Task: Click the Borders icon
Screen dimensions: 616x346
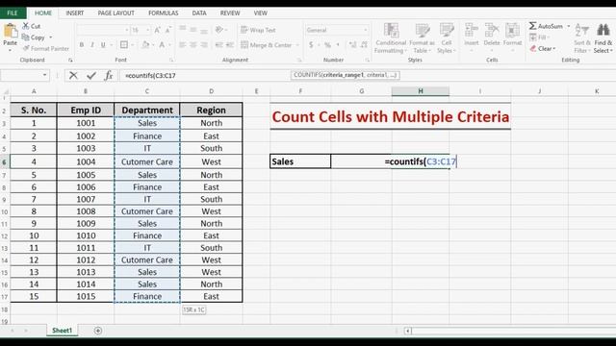Action: [124, 45]
